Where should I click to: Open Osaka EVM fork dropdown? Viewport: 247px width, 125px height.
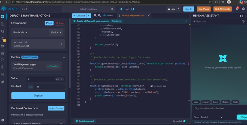click(56, 32)
